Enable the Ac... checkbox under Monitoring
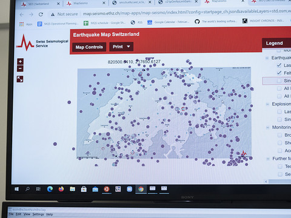 coord(280,151)
